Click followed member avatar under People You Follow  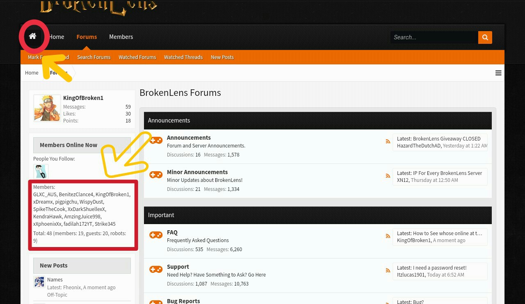41,171
